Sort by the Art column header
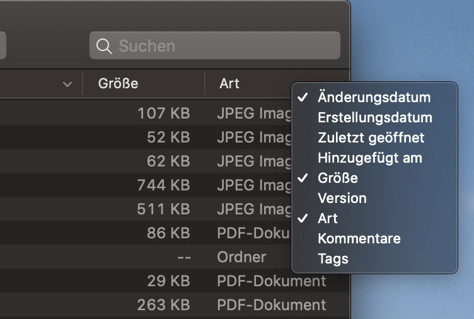Image resolution: width=474 pixels, height=319 pixels. (248, 83)
